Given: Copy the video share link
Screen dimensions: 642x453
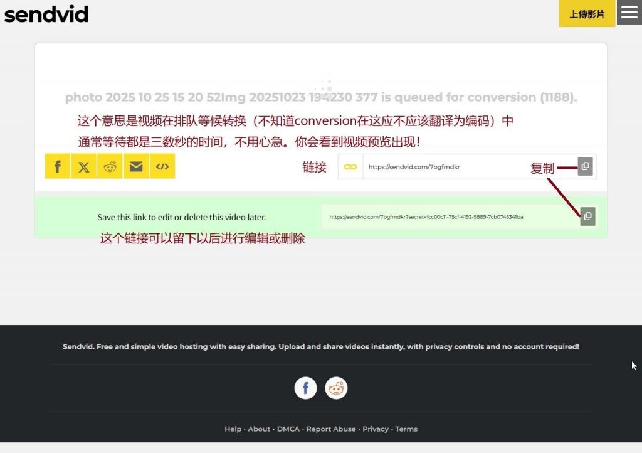Looking at the screenshot, I should coord(585,166).
